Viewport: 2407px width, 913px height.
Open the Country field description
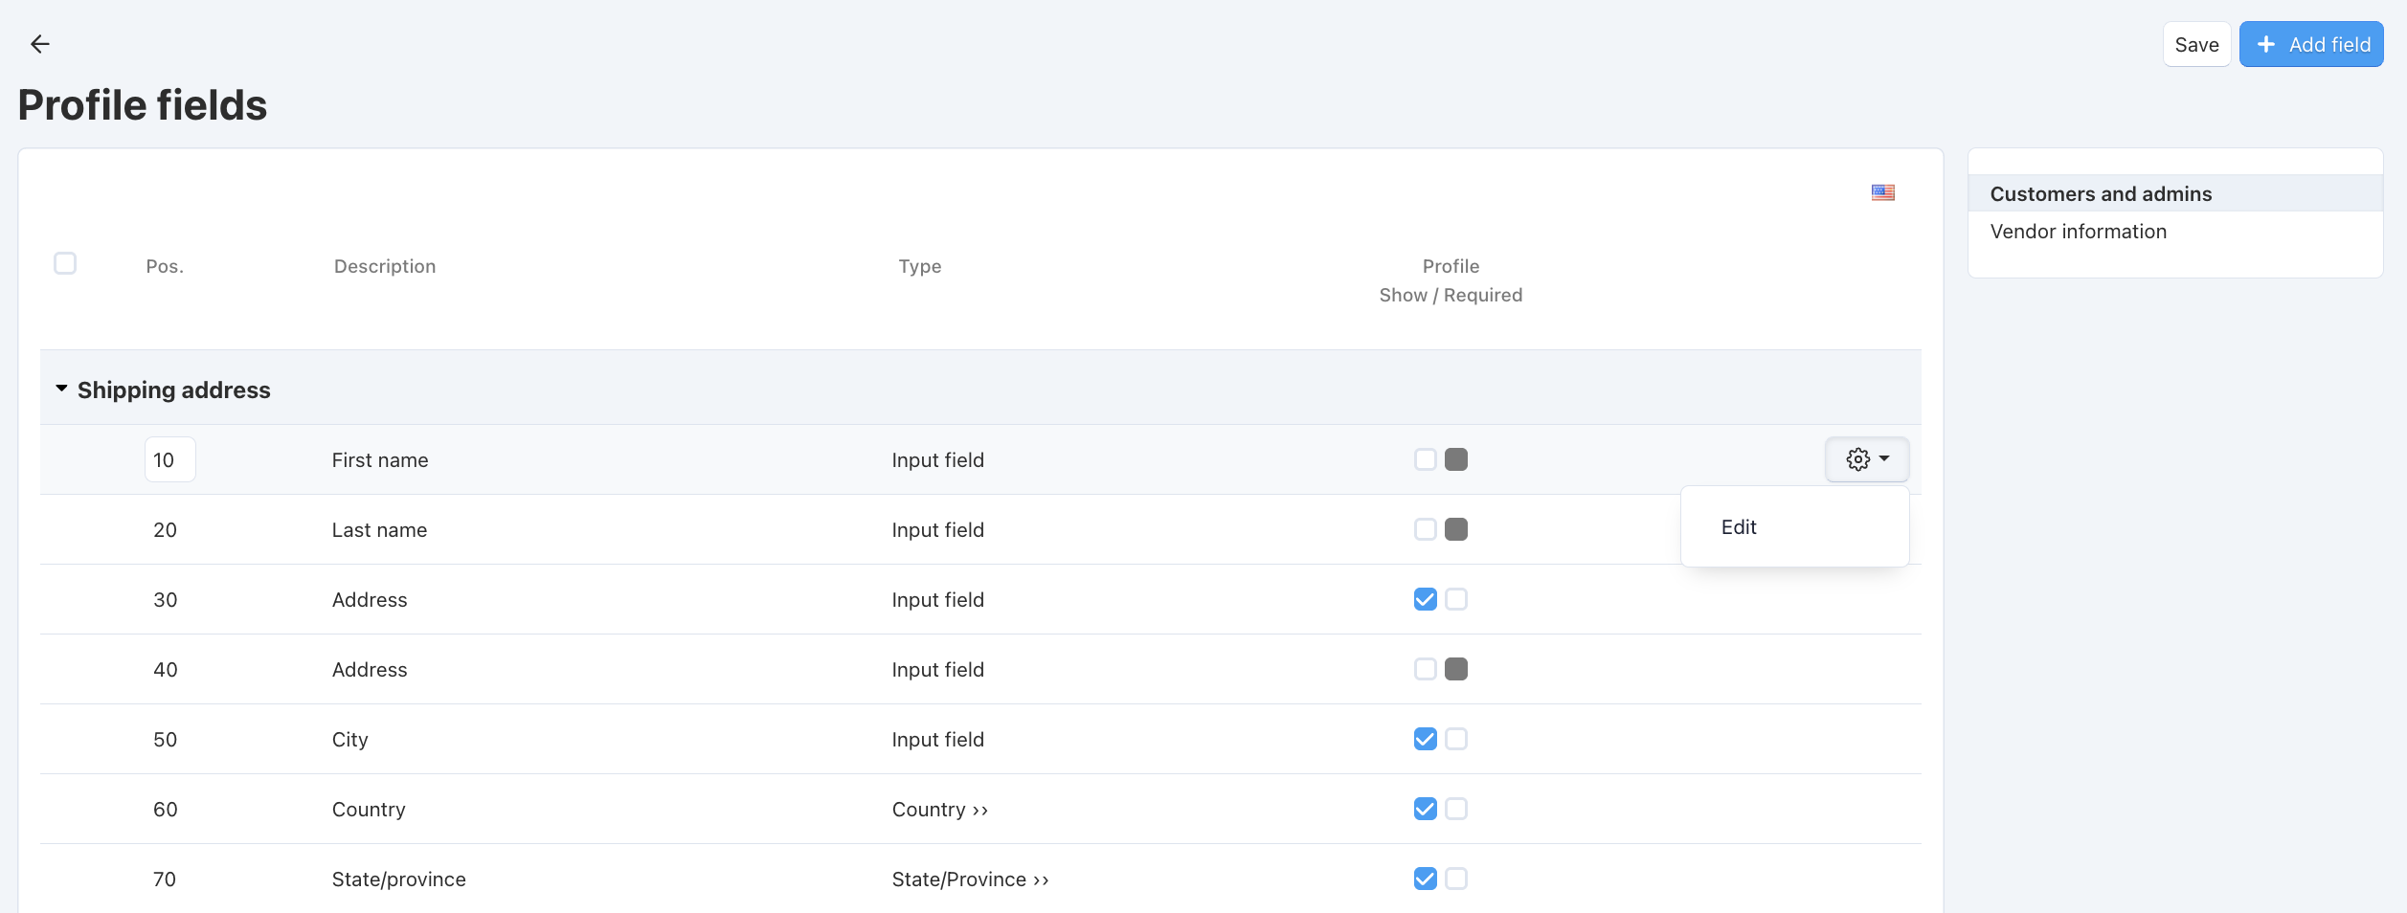tap(369, 810)
